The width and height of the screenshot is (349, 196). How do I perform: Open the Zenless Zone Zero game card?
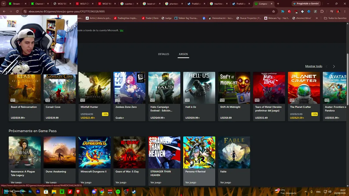(129, 96)
